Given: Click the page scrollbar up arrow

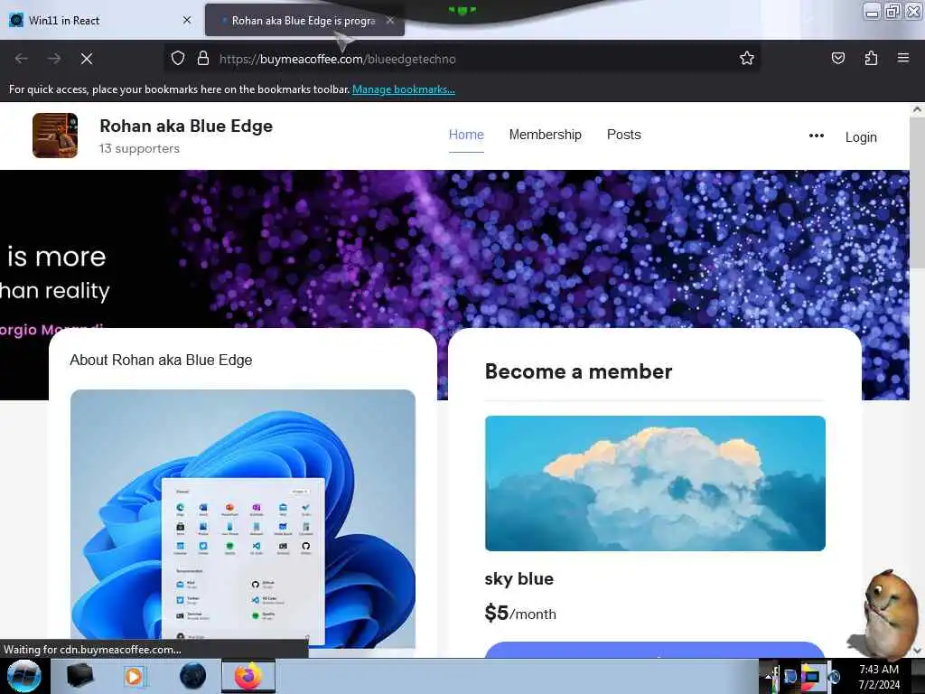Looking at the screenshot, I should (917, 109).
